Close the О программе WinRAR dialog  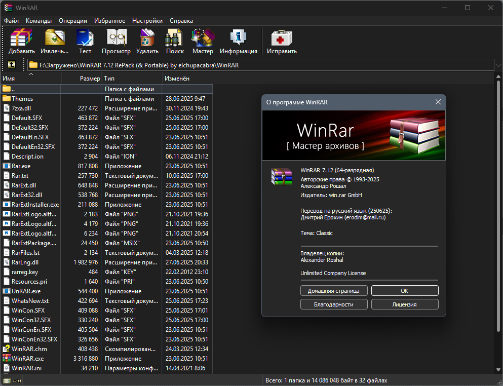tap(438, 102)
